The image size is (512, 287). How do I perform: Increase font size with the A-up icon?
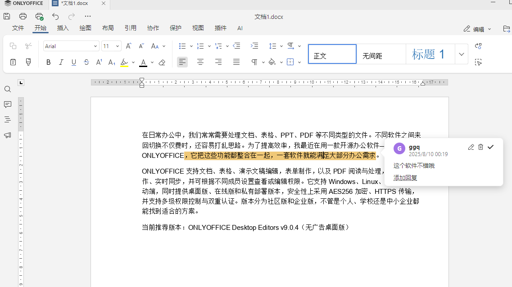[x=129, y=46]
